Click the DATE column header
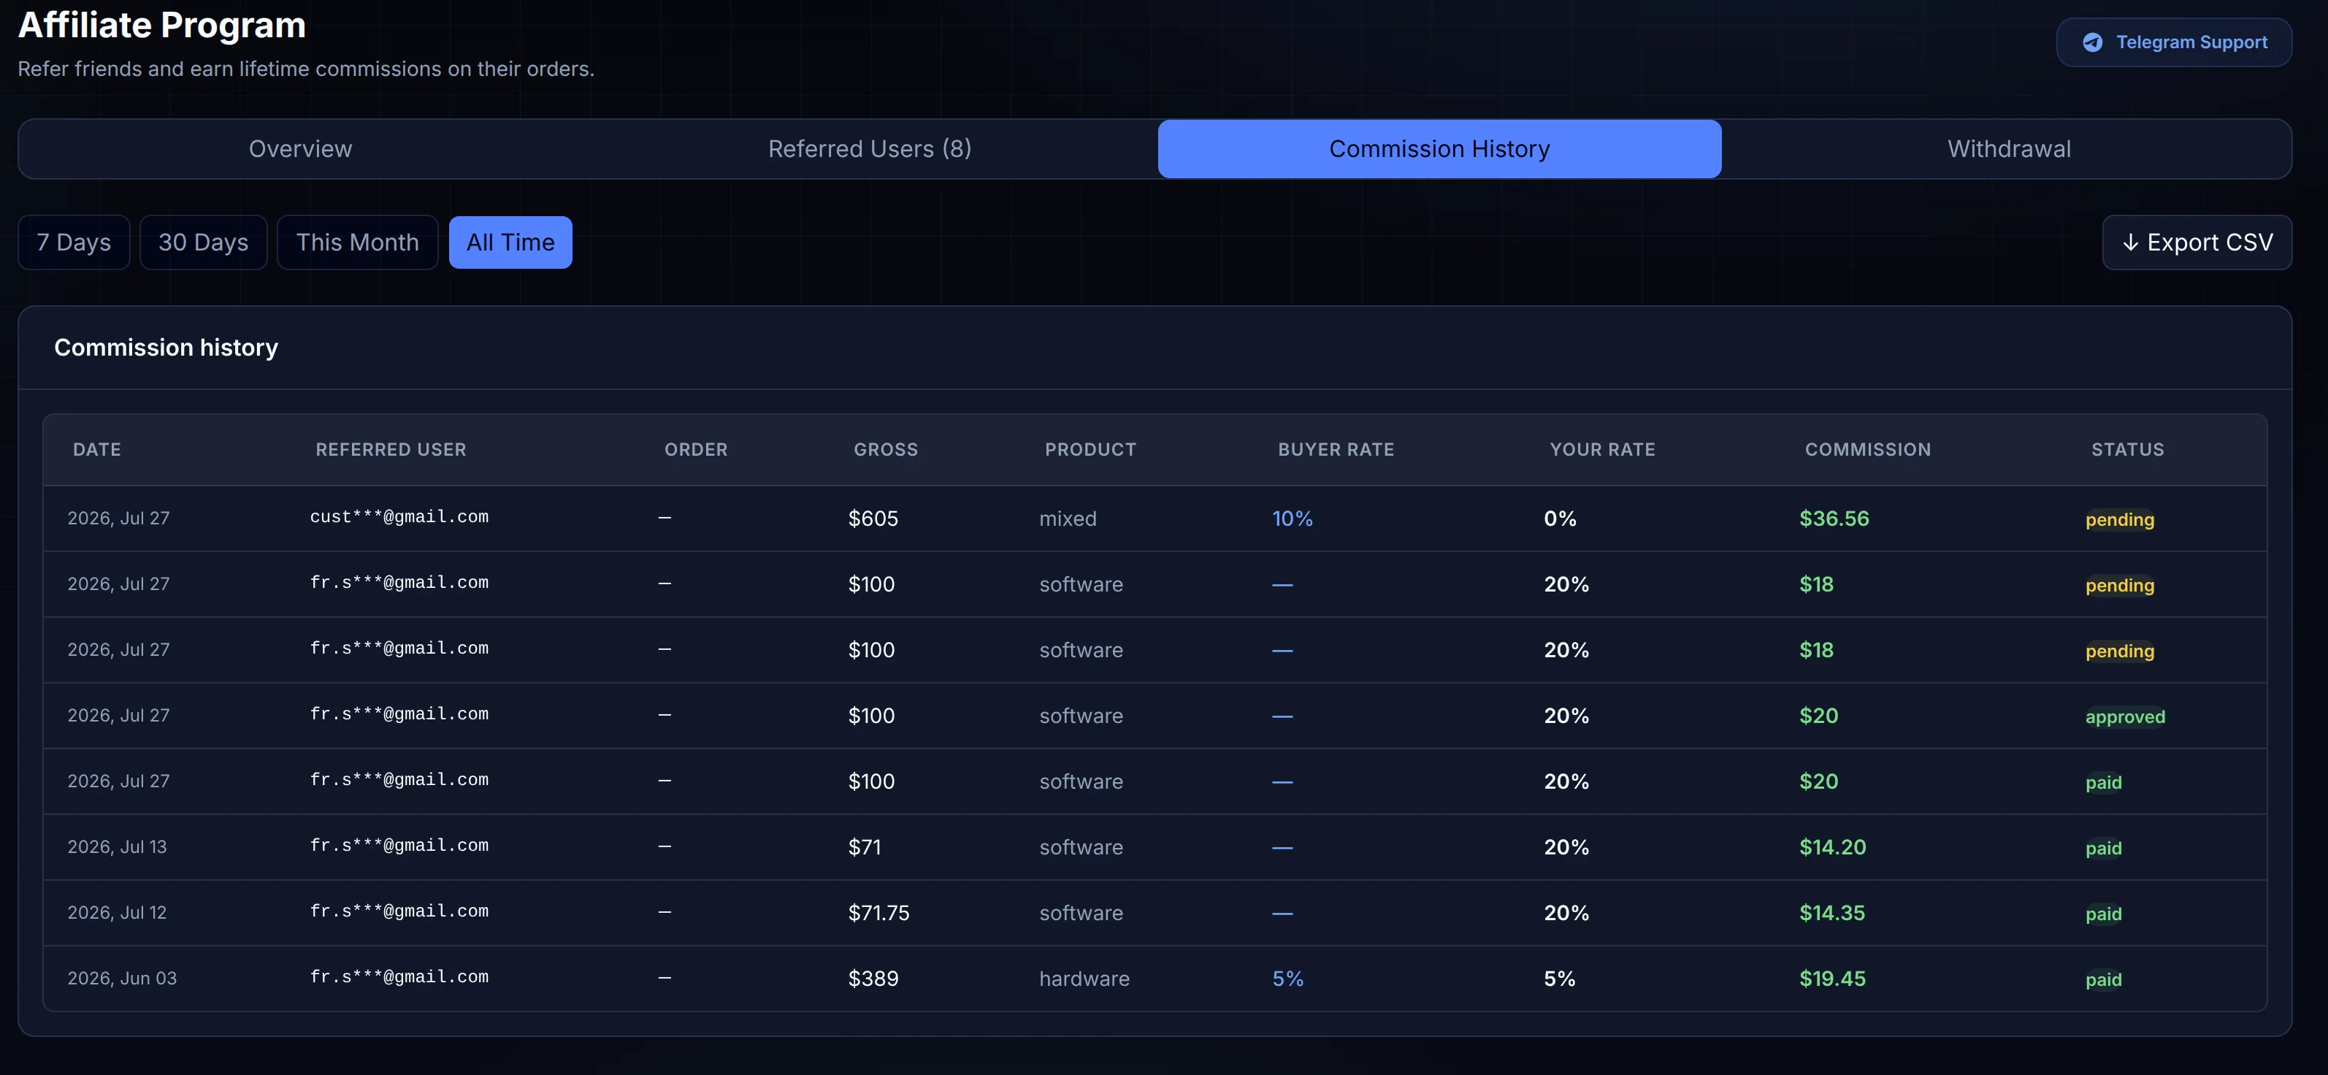Image resolution: width=2328 pixels, height=1075 pixels. [x=96, y=449]
